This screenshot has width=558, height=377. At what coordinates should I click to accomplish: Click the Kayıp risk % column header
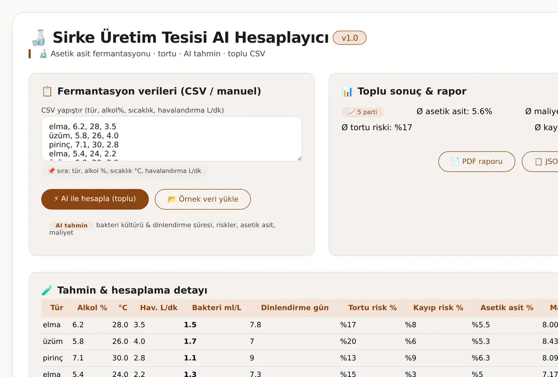(438, 308)
